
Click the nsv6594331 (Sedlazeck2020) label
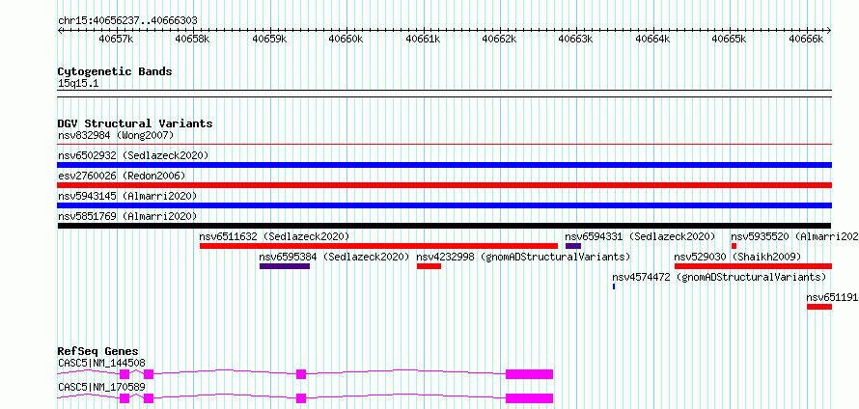[x=640, y=236]
